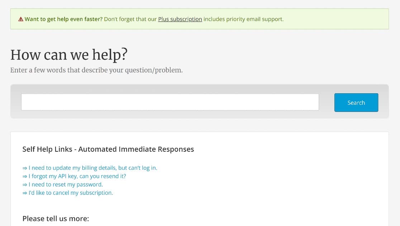The width and height of the screenshot is (400, 226).
Task: Click the arrow icon before API key link
Action: click(x=25, y=176)
